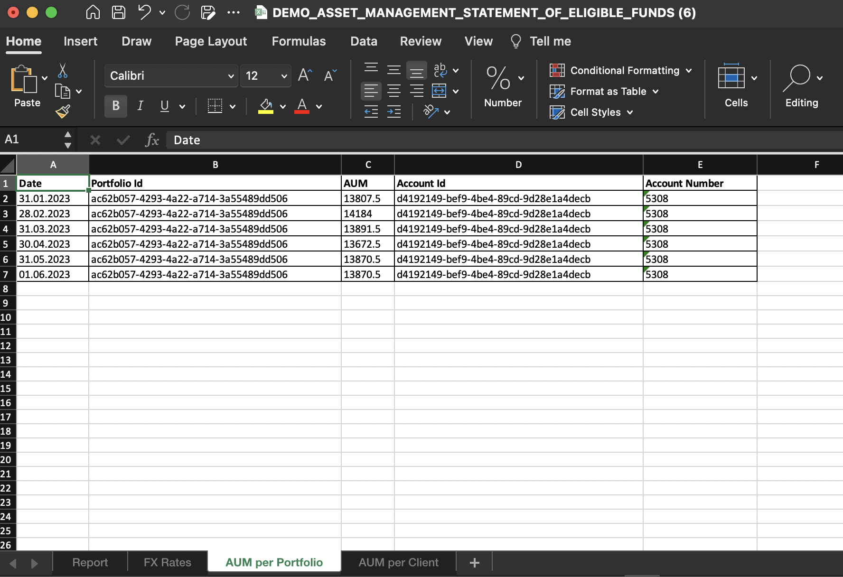Toggle Underline formatting
Image resolution: width=843 pixels, height=577 pixels.
[165, 106]
